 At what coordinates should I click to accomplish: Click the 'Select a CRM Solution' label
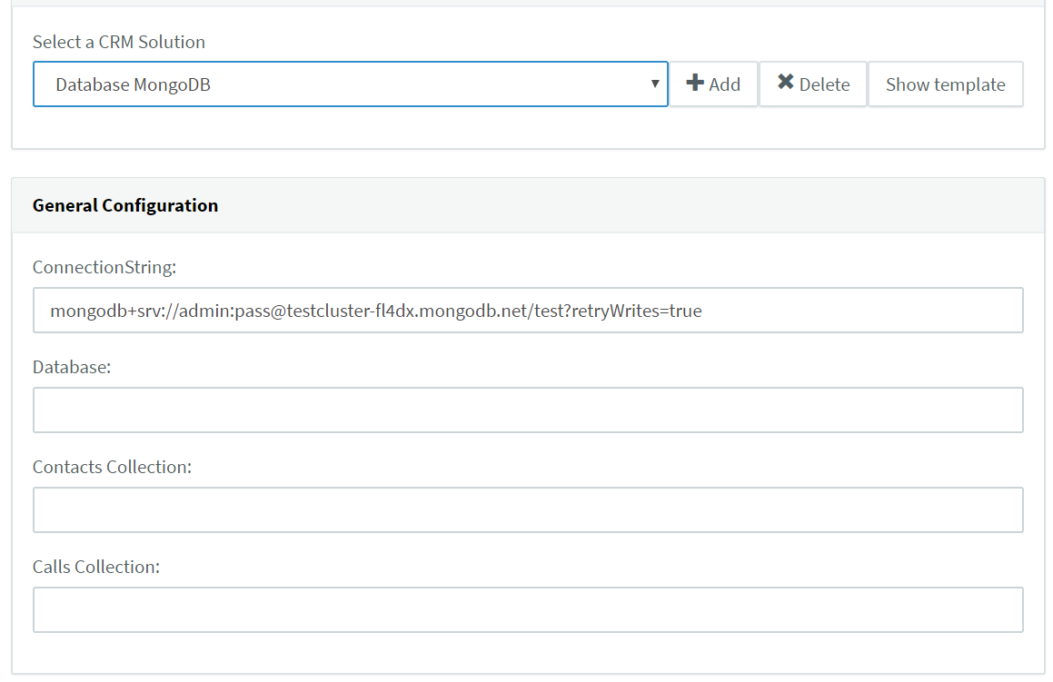[119, 42]
